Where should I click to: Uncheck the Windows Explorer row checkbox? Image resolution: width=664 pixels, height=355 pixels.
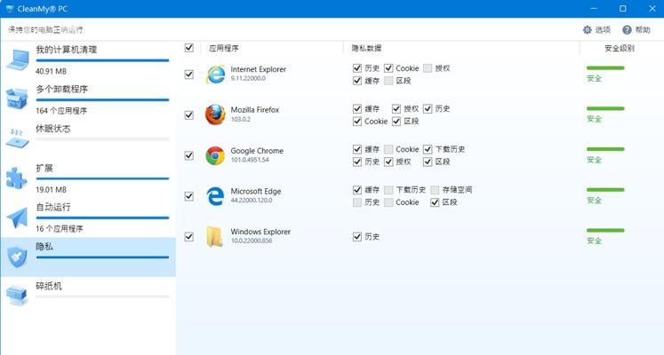tap(188, 237)
